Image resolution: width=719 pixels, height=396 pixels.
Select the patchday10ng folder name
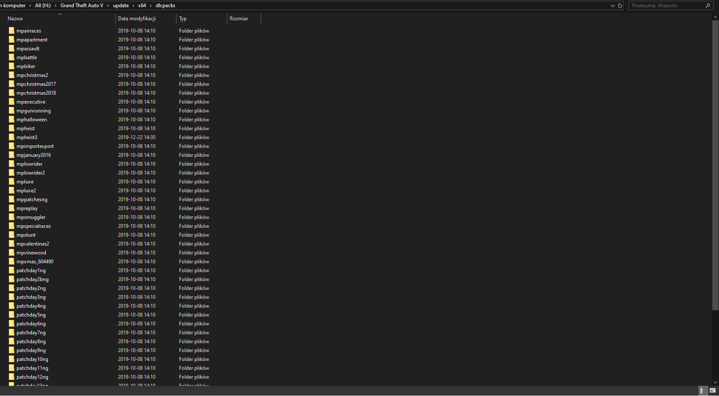(32, 359)
